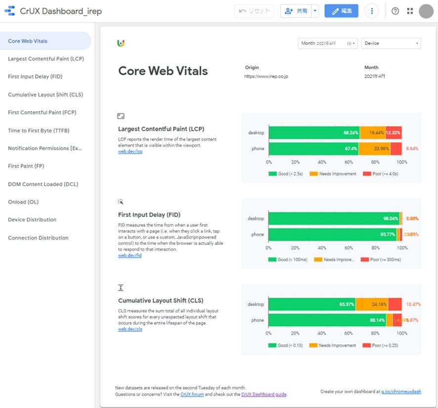The width and height of the screenshot is (438, 408).
Task: Open the Google apps grid icon
Action: point(410,11)
